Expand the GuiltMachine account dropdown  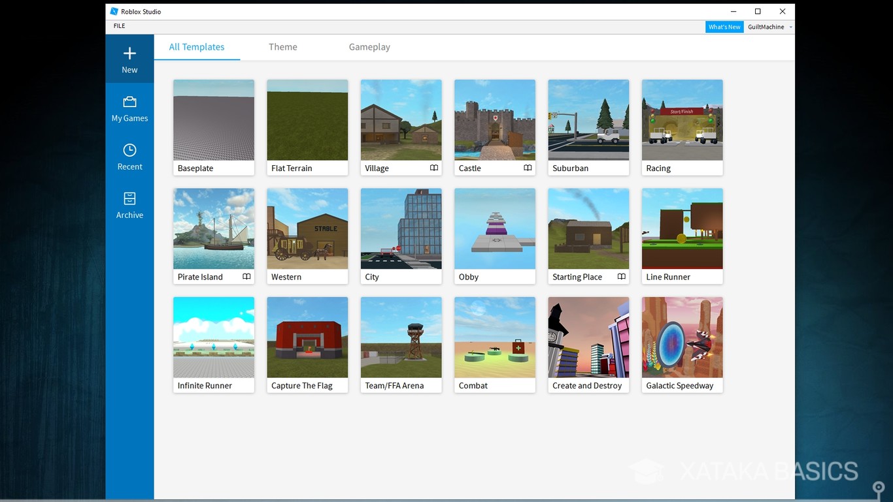click(x=790, y=27)
